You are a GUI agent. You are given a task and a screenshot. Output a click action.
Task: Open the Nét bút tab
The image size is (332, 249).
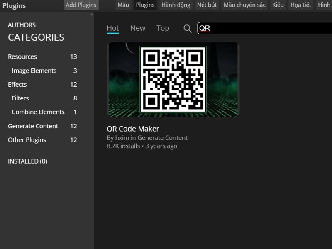pyautogui.click(x=207, y=5)
